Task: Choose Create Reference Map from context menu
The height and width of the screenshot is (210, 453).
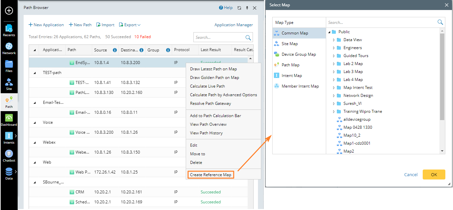Action: tap(210, 175)
